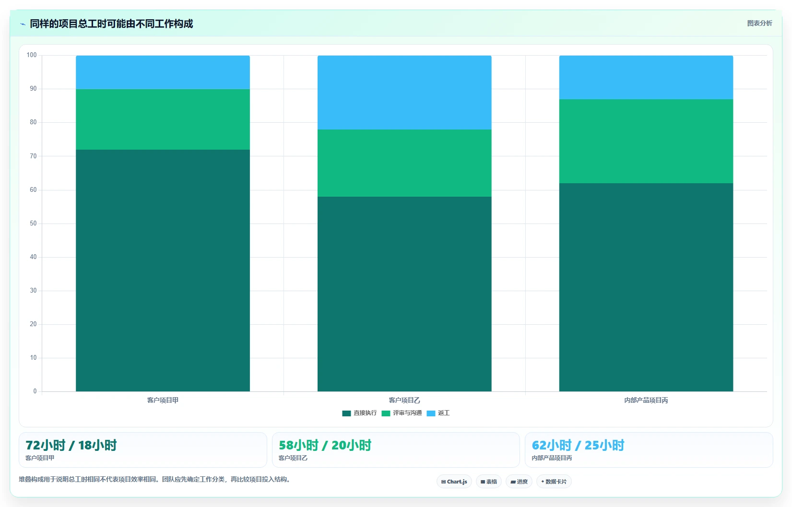792x507 pixels.
Task: Click the 图表分析 label in the header
Action: coord(759,23)
